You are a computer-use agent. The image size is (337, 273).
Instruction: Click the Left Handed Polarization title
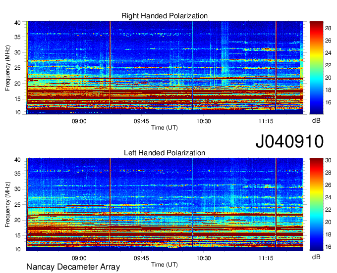(165, 153)
